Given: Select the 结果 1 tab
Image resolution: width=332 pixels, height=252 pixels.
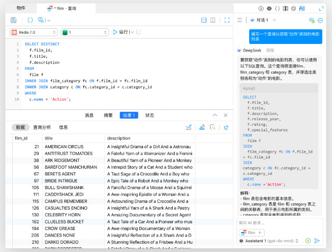Looking at the screenshot, I should click(129, 116).
